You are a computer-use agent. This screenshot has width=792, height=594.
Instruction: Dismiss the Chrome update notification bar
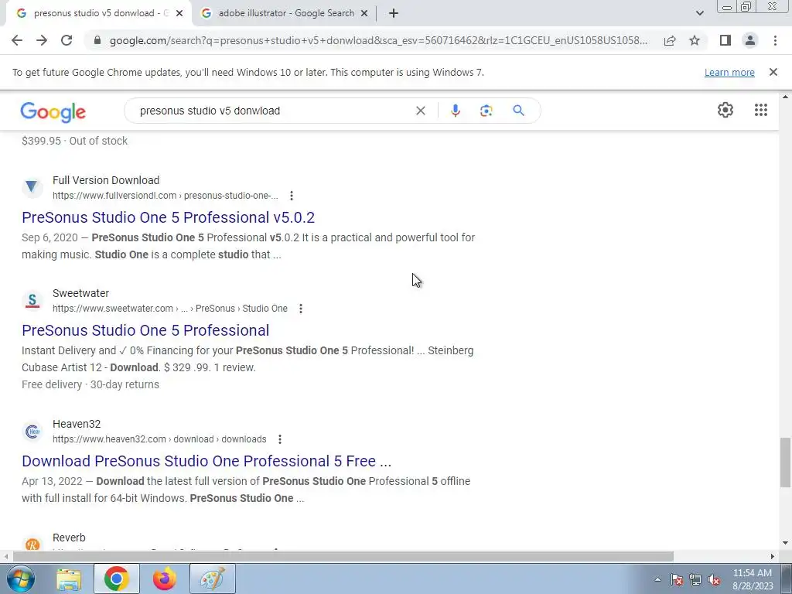tap(773, 72)
